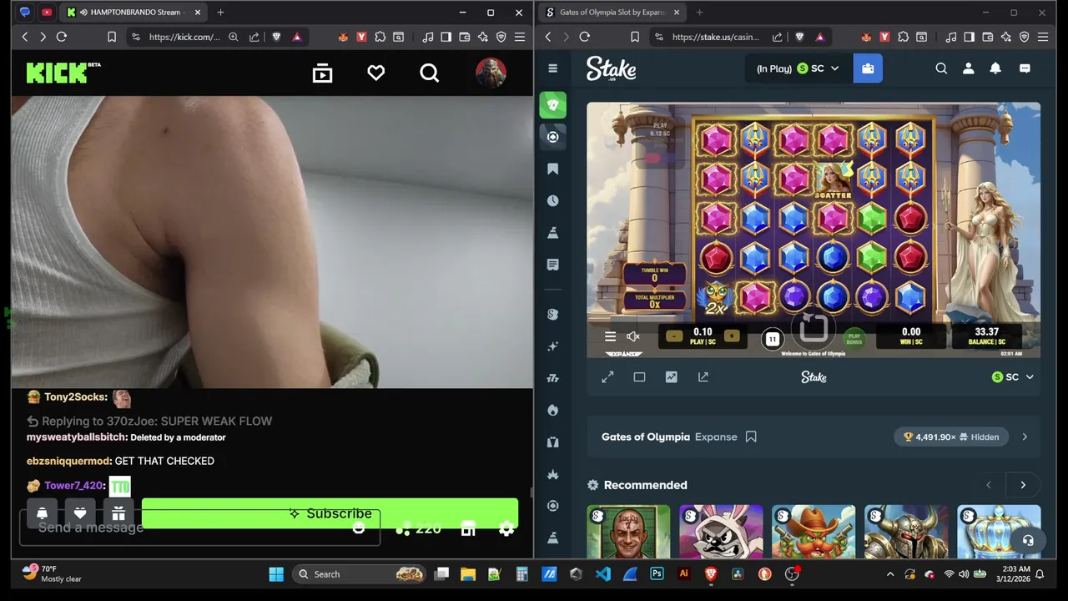Click green casino cards sidebar icon
Image resolution: width=1068 pixels, height=601 pixels.
(x=552, y=105)
